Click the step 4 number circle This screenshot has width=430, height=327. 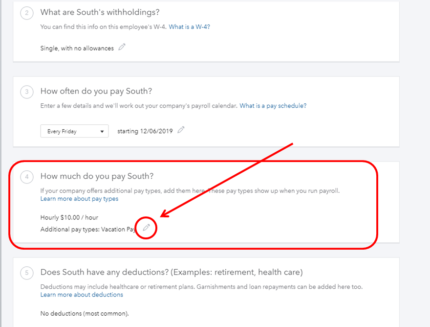pyautogui.click(x=27, y=177)
